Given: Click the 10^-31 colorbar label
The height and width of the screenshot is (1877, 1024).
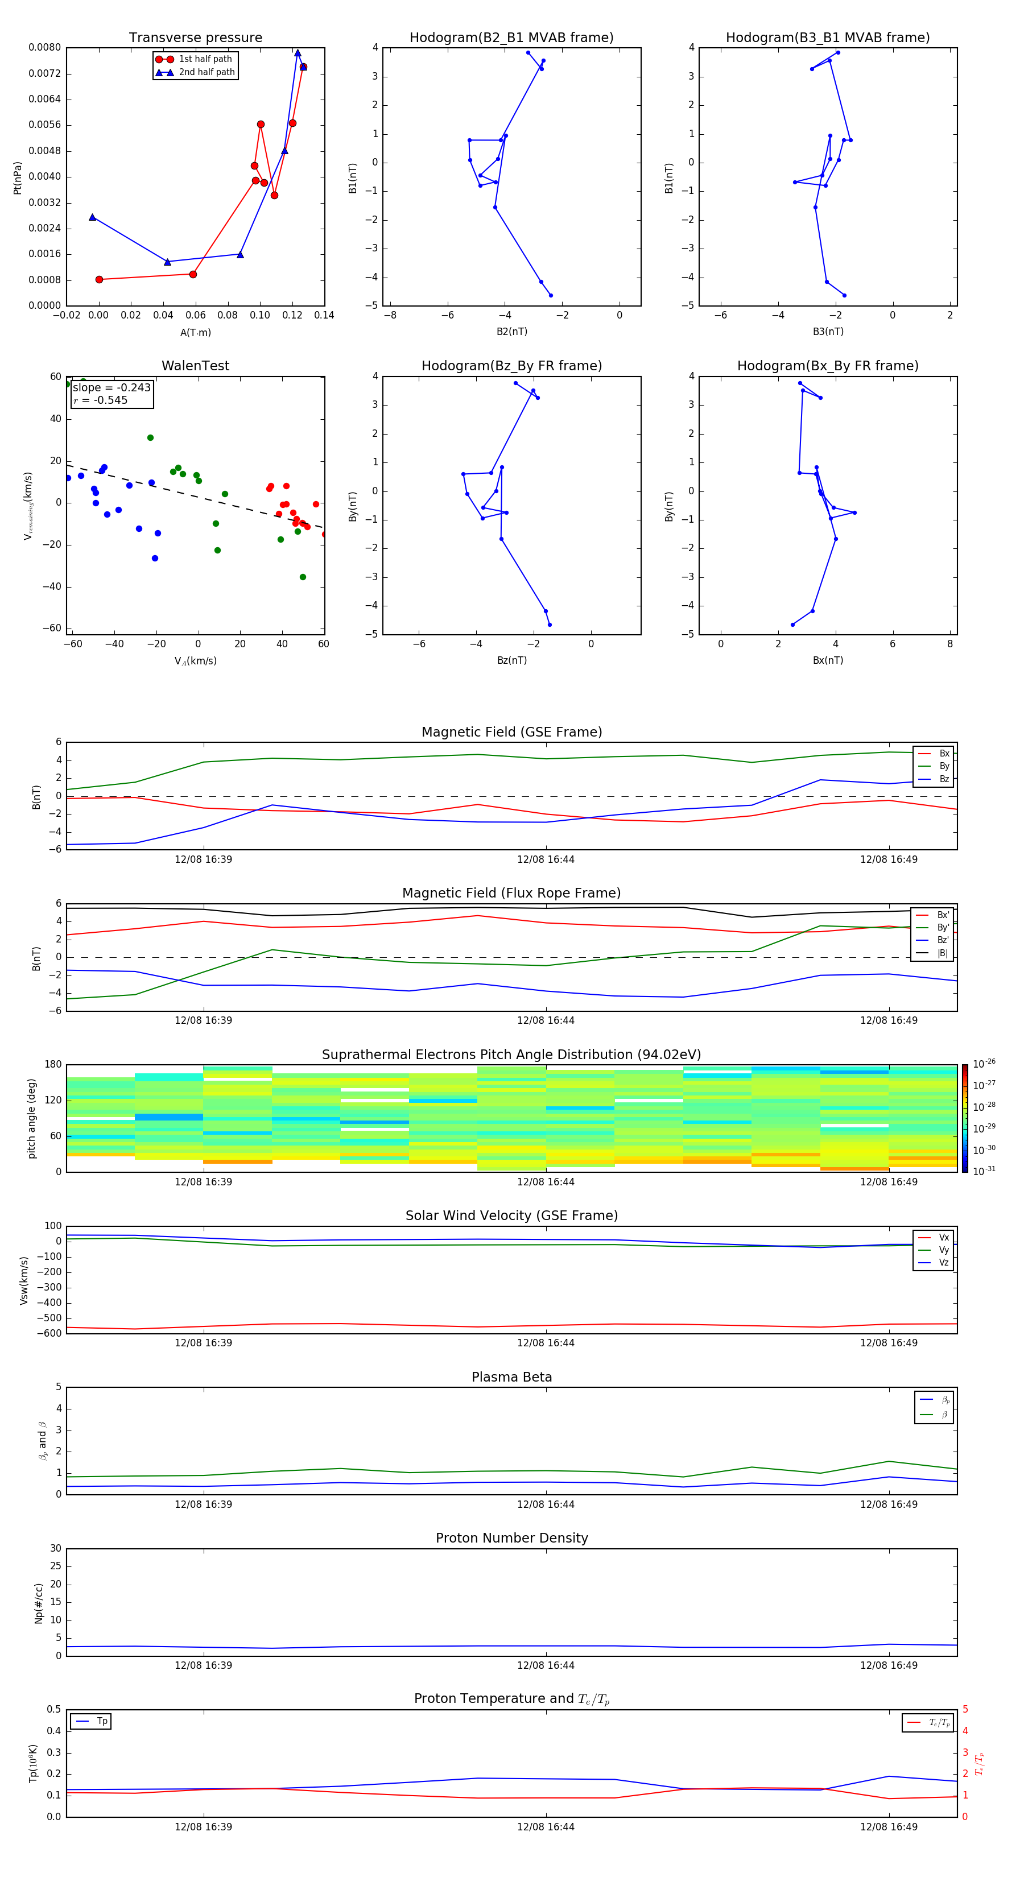Looking at the screenshot, I should click(984, 1171).
